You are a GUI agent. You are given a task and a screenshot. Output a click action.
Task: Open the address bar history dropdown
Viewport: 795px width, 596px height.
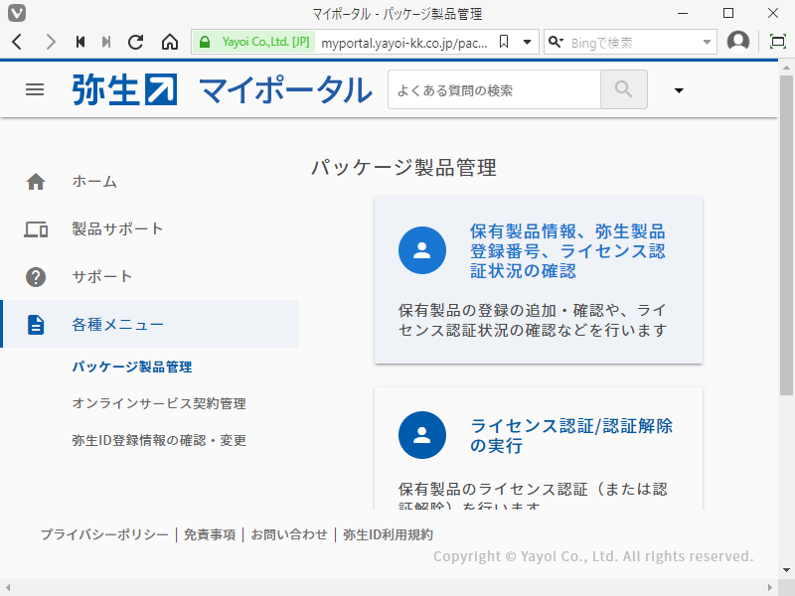point(528,42)
